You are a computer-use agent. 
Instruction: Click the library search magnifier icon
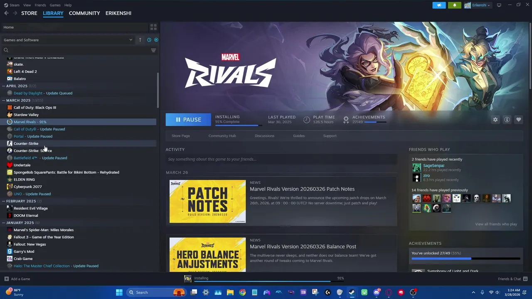click(x=6, y=50)
